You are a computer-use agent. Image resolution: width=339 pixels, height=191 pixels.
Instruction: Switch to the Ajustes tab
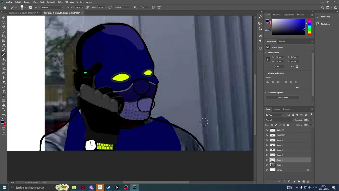(282, 41)
